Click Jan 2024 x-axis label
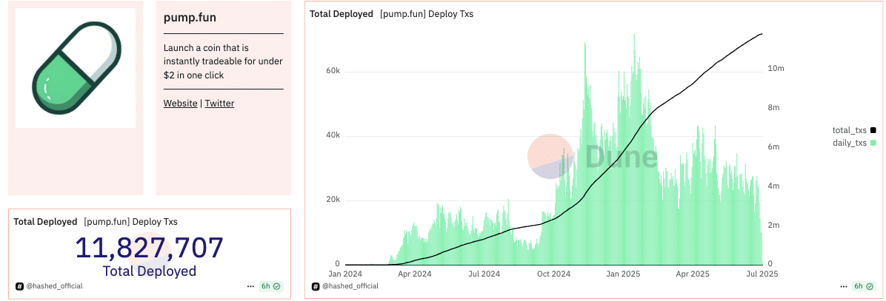Screen dimensions: 886x301 (345, 274)
